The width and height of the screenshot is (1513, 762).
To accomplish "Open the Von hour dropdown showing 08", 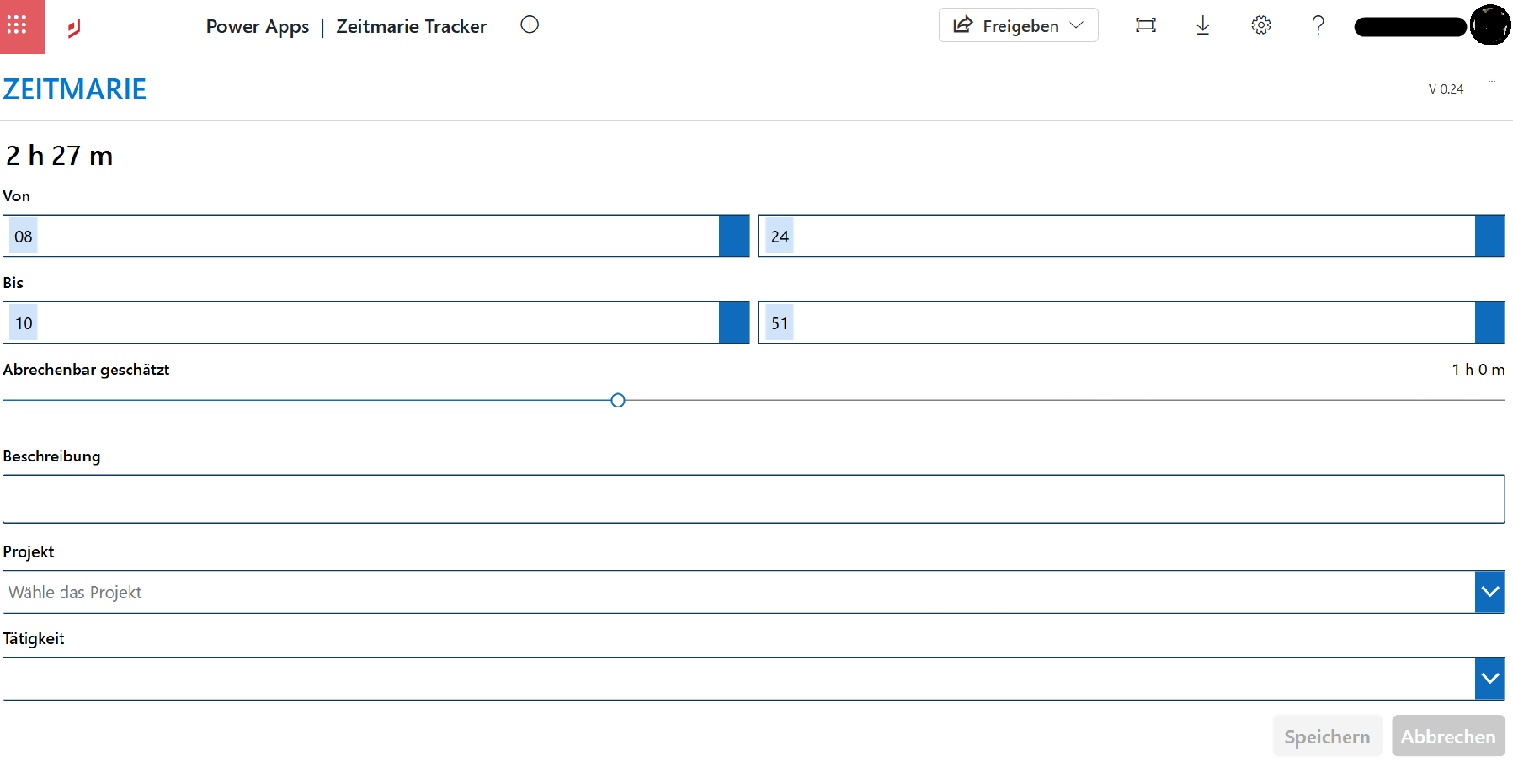I will (375, 235).
